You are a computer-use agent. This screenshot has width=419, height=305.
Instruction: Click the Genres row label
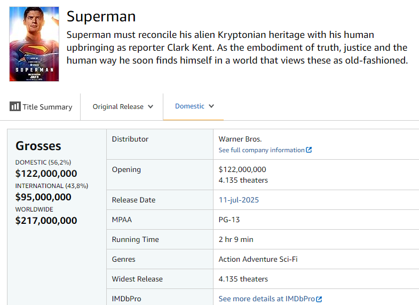pyautogui.click(x=124, y=259)
